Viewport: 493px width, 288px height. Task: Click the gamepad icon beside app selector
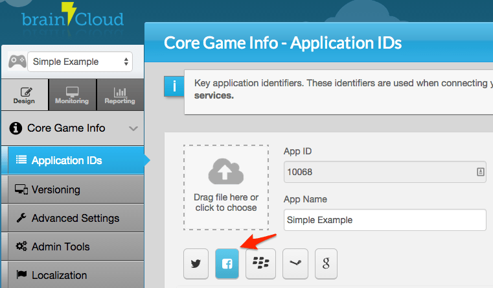[x=17, y=62]
